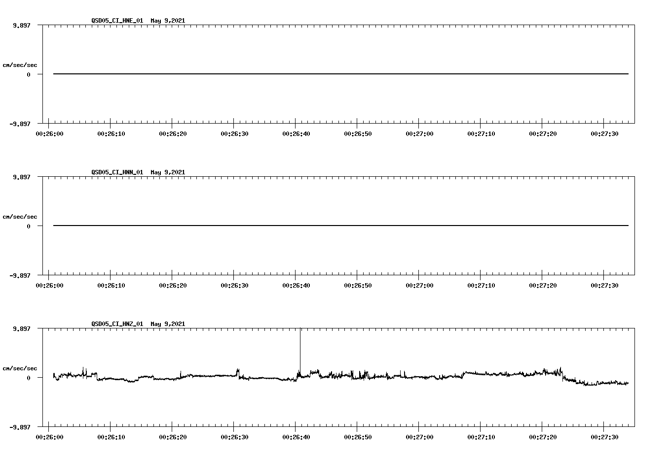
Task: Click the 00:27:00 tick label on the HNZ axis
Action: click(x=419, y=436)
